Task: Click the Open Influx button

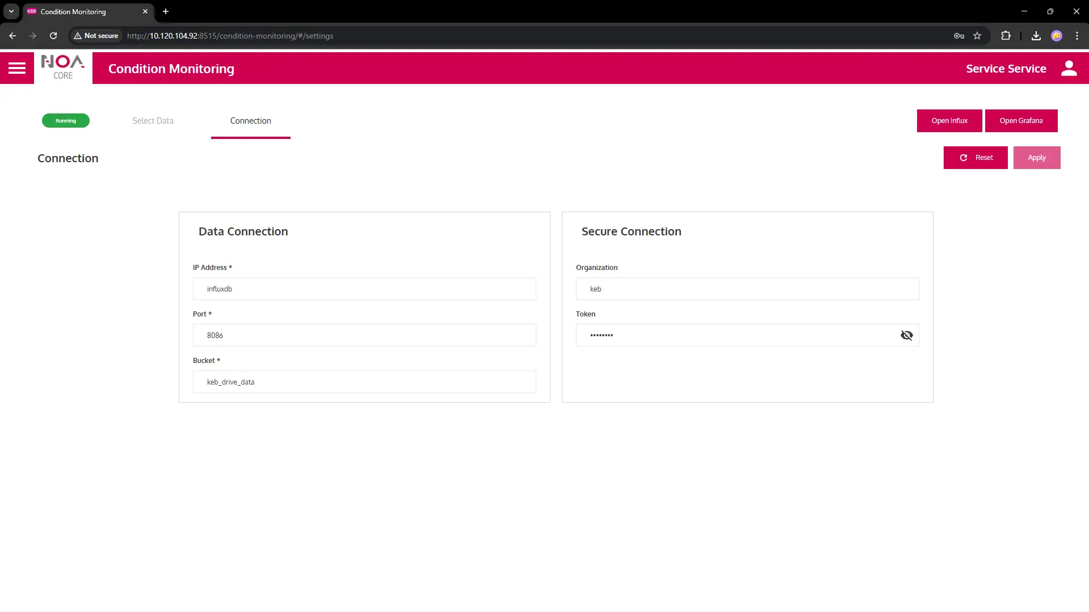Action: 949,121
